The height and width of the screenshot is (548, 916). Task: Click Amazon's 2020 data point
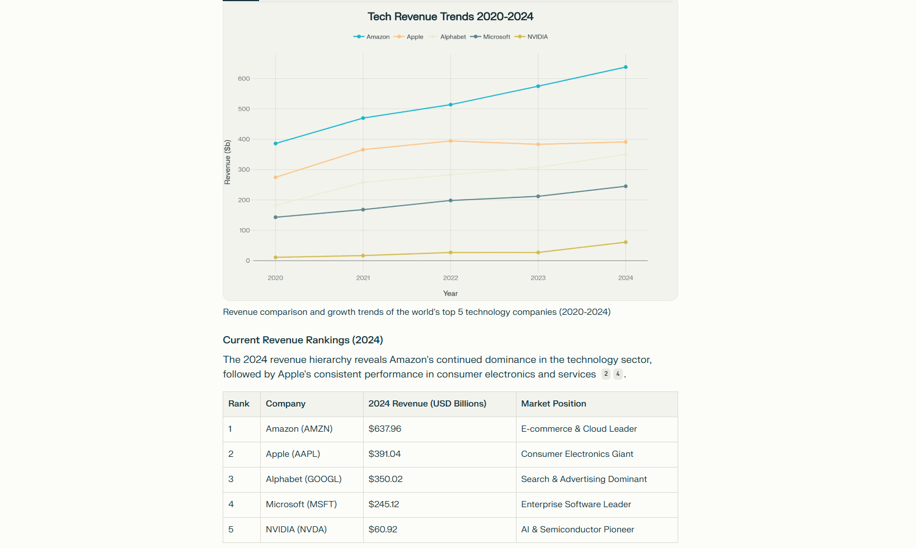275,144
